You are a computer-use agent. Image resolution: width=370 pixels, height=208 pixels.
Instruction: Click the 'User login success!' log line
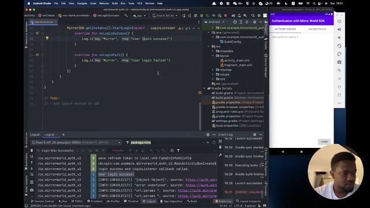coord(116,174)
